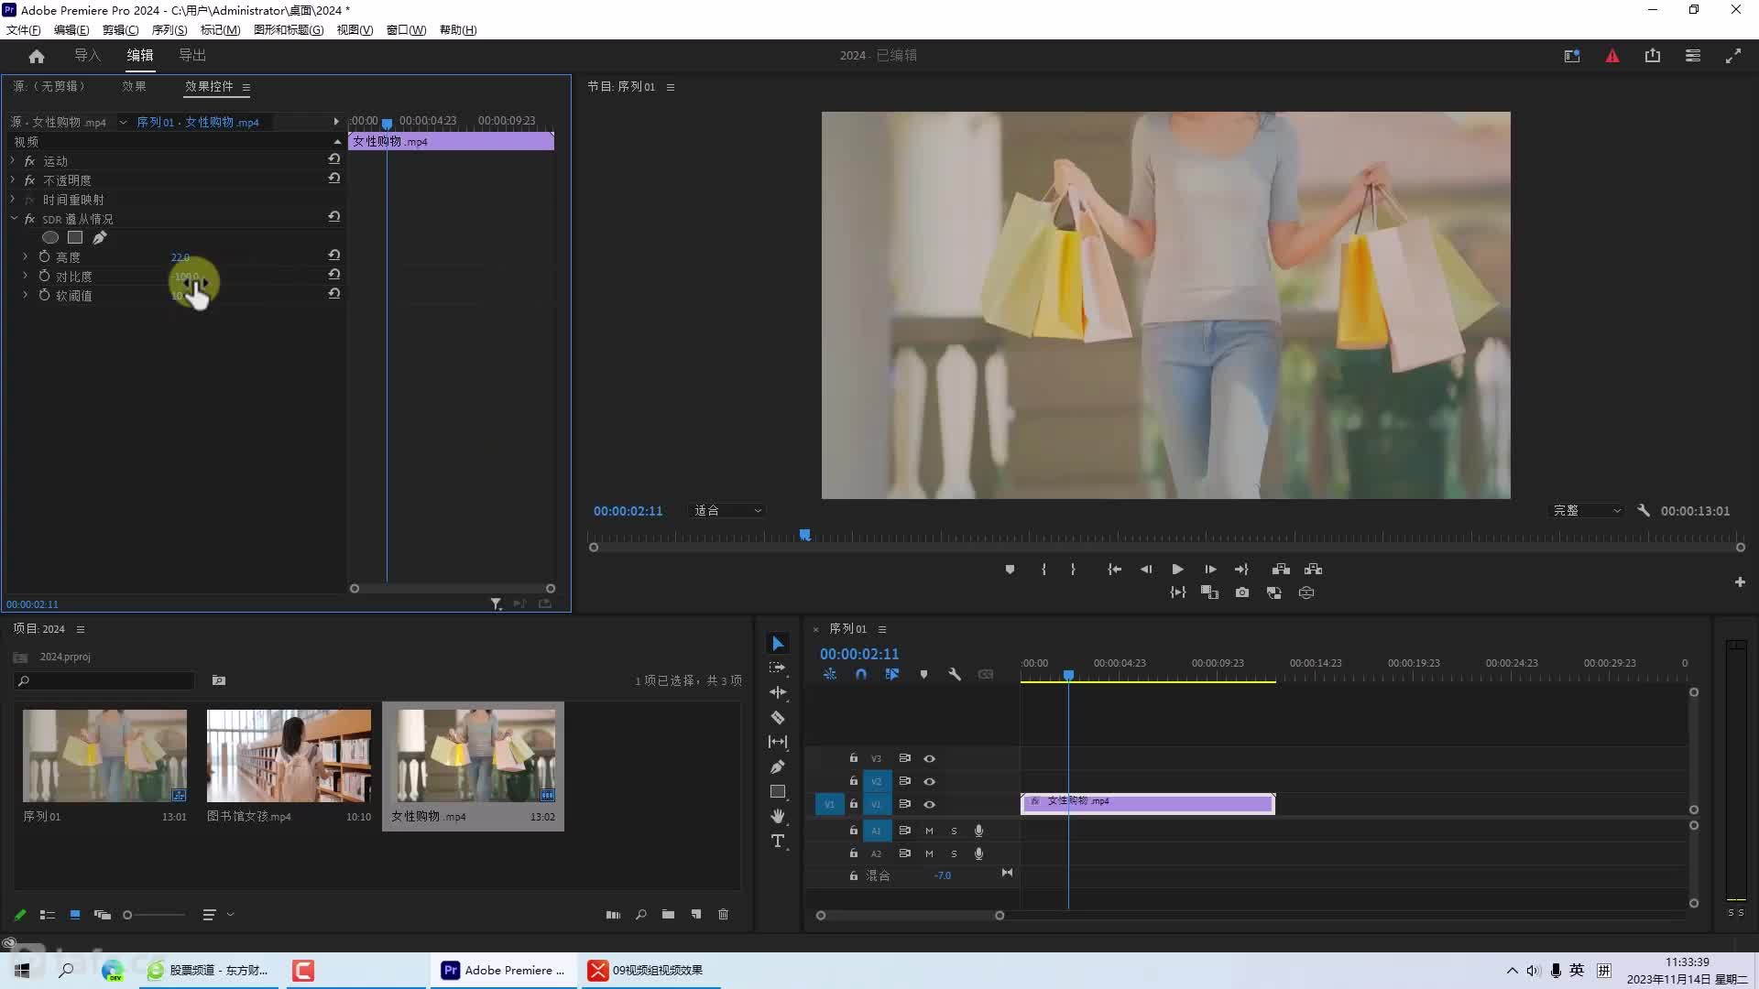Image resolution: width=1759 pixels, height=989 pixels.
Task: Switch to the Export tab
Action: pyautogui.click(x=192, y=56)
